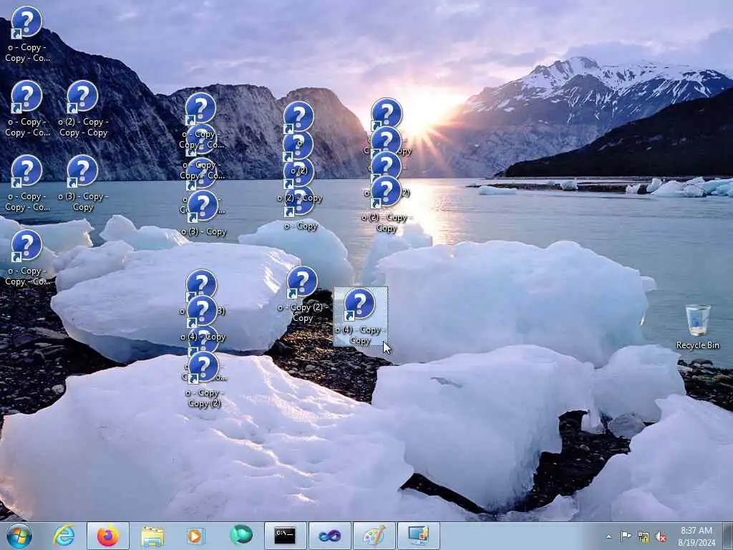Screen dimensions: 733x550
Task: Click the green sphere taskbar icon
Action: [241, 536]
